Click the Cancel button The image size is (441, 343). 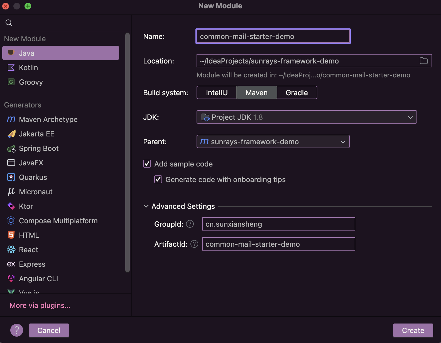[49, 330]
